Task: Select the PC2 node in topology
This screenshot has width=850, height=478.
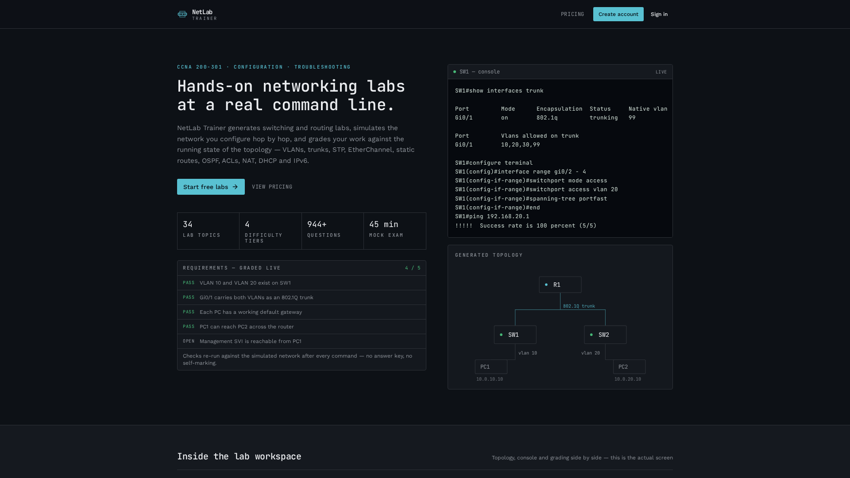Action: (x=629, y=367)
